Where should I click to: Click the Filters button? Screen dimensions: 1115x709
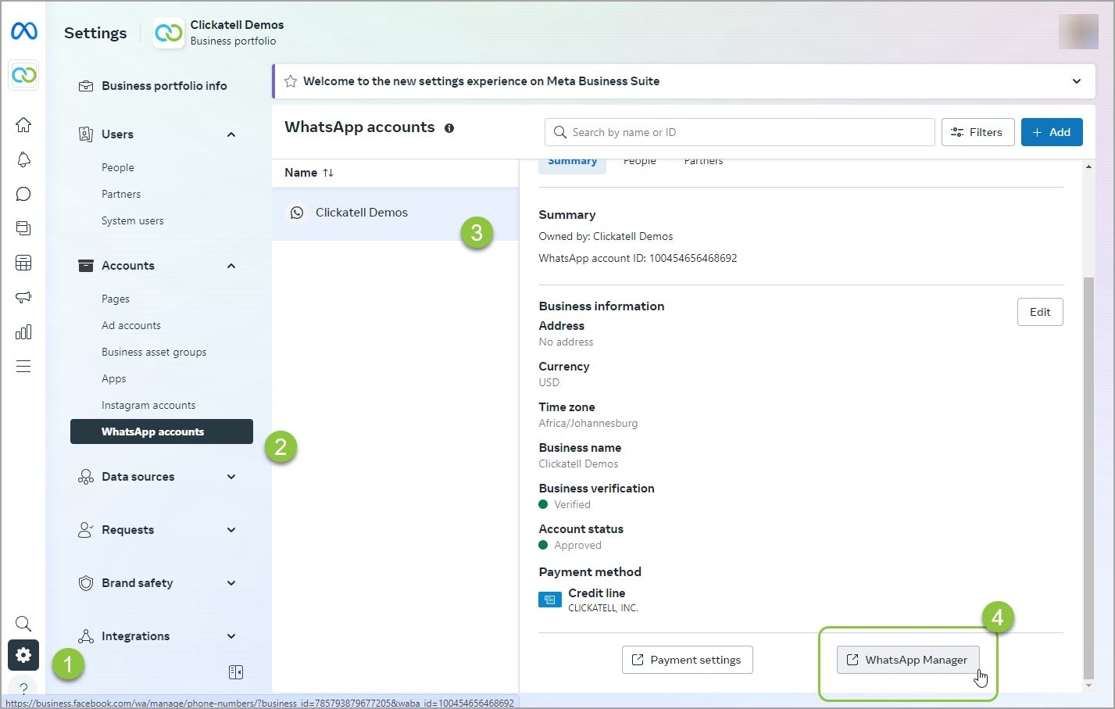978,132
